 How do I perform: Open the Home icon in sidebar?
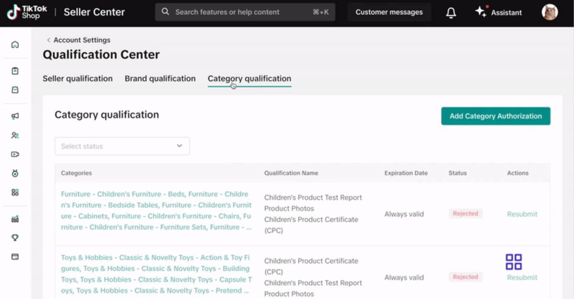click(x=15, y=45)
